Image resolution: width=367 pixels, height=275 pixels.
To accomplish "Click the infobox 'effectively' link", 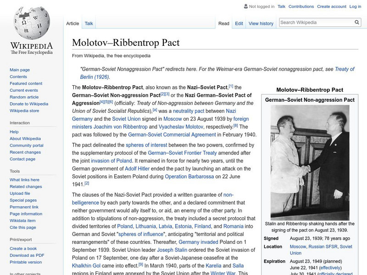I will (330, 268).
